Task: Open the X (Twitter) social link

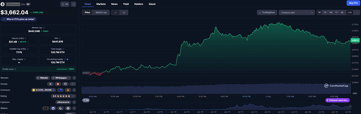Action: (x=50, y=84)
